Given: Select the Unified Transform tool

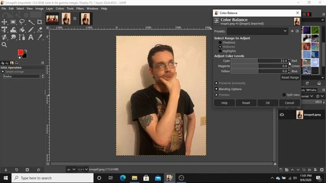Looking at the screenshot, I should tap(5, 29).
